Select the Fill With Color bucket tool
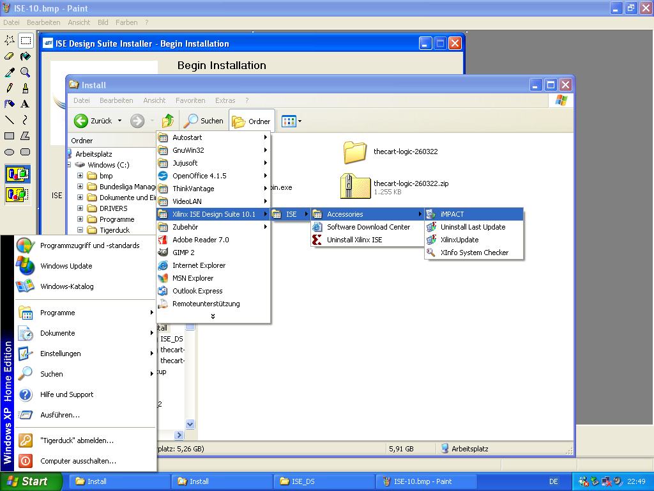This screenshot has width=654, height=491. [25, 56]
